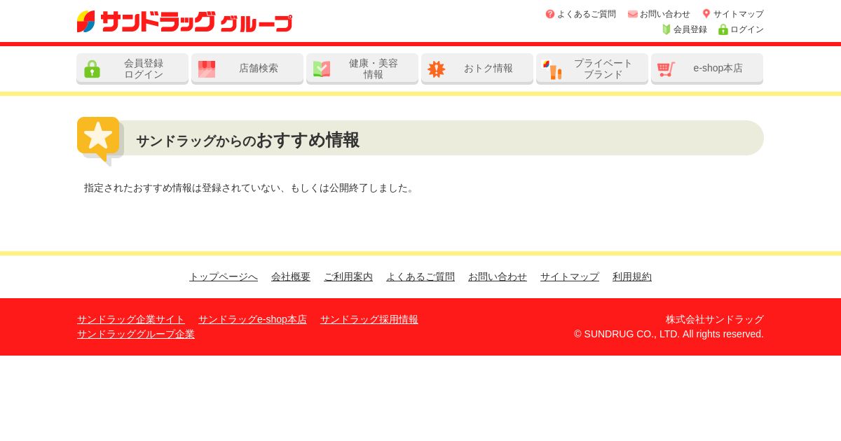Click the checkmark icon in 健康・美容情報 tab

pyautogui.click(x=322, y=69)
